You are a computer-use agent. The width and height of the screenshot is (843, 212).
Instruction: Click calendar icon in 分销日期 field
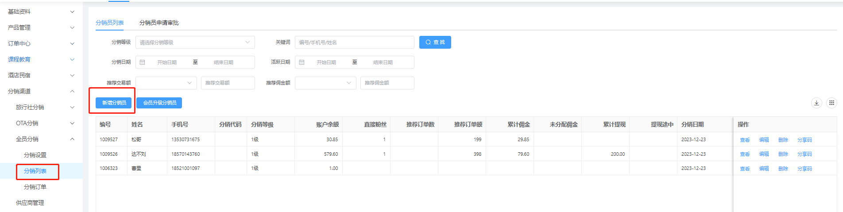tap(142, 62)
